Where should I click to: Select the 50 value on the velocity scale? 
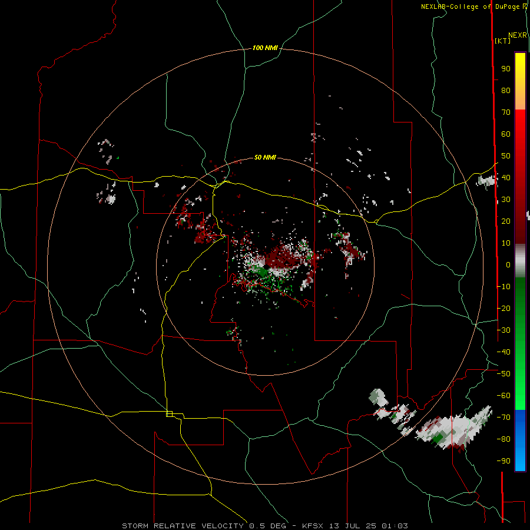pos(506,156)
